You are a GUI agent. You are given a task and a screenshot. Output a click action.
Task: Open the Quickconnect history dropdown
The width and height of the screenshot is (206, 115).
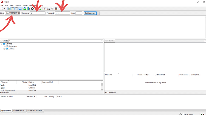coord(98,13)
